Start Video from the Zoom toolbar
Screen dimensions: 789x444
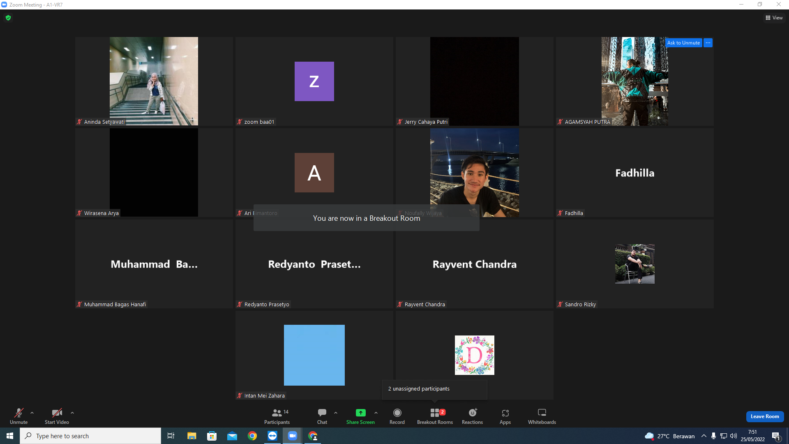57,416
